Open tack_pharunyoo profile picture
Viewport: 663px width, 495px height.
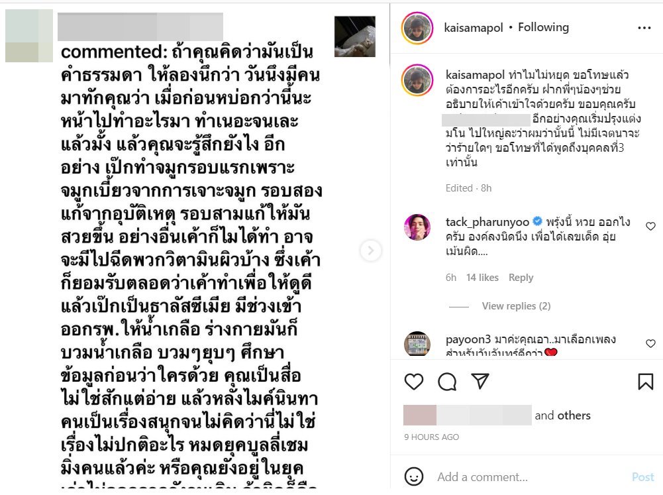point(417,227)
